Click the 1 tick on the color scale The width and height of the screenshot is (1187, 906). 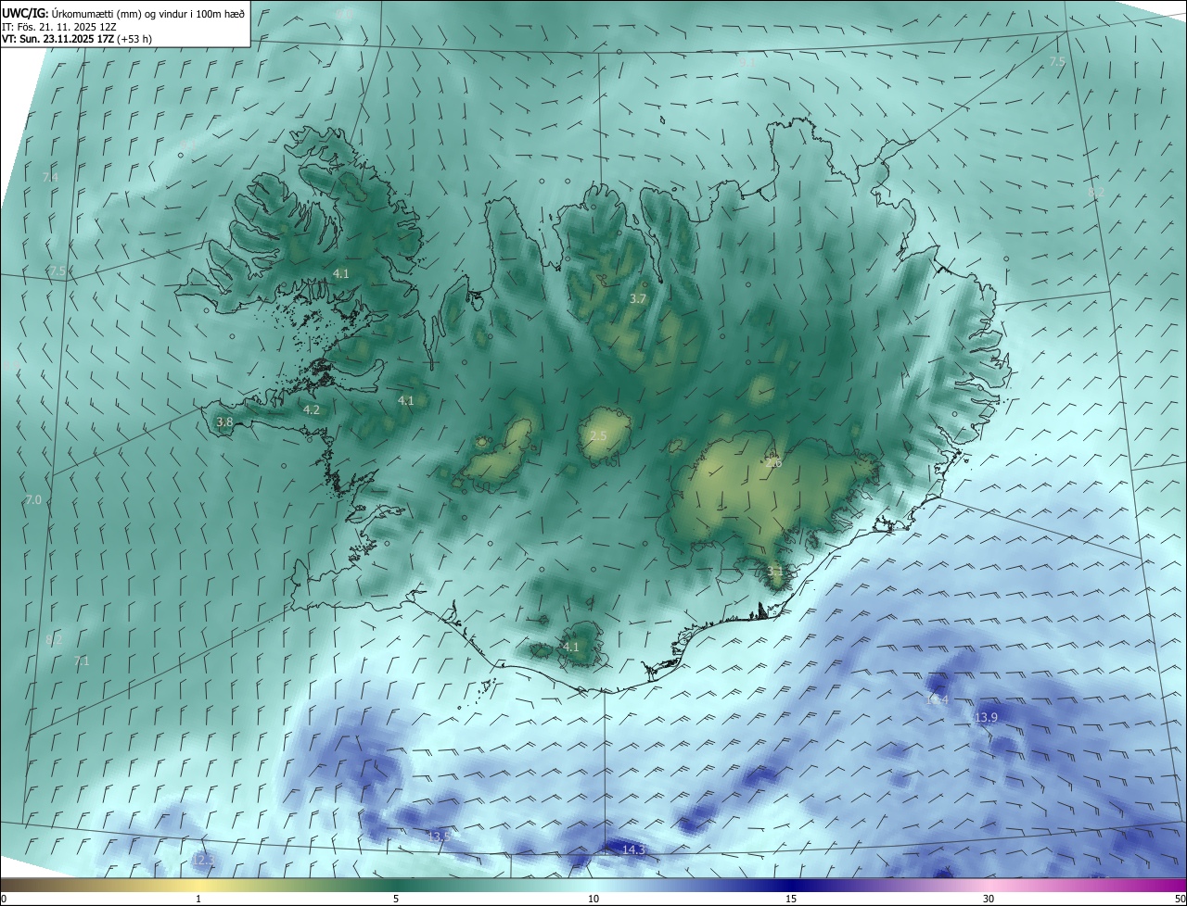coord(198,899)
